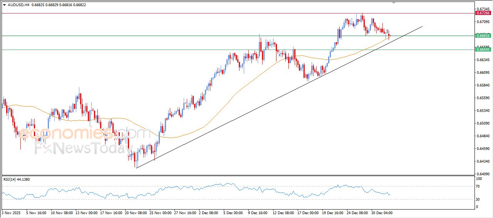The width and height of the screenshot is (493, 218).
Task: Click the AUDUSD,H4 symbol title text
Action: coord(18,5)
